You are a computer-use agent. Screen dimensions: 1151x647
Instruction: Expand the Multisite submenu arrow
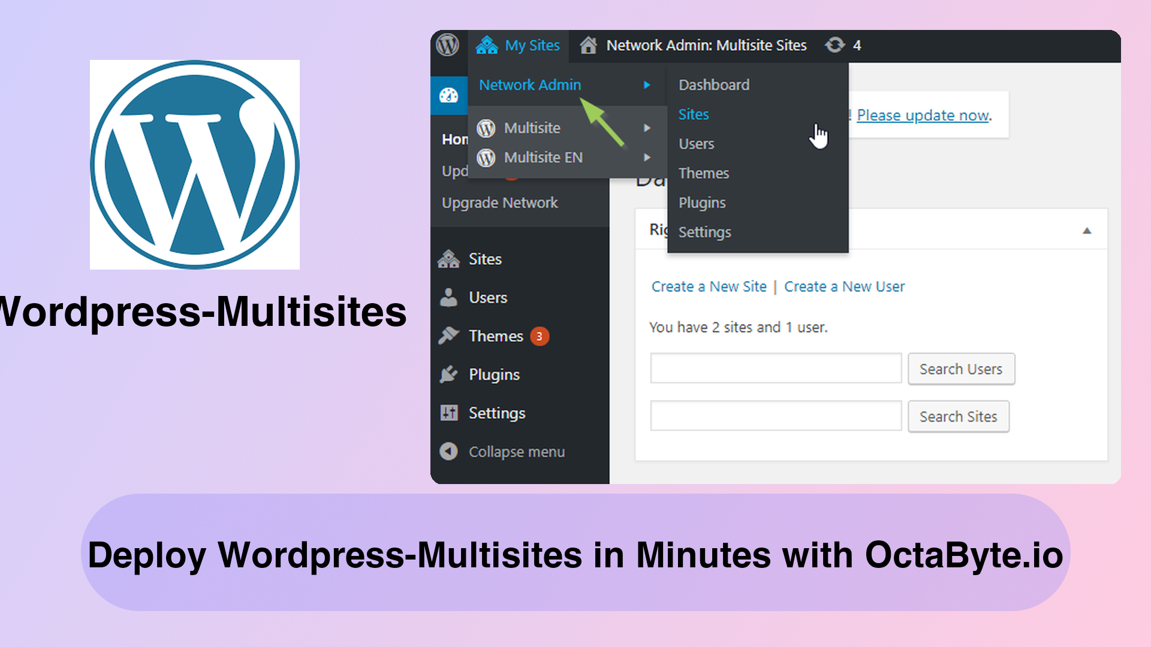[649, 128]
